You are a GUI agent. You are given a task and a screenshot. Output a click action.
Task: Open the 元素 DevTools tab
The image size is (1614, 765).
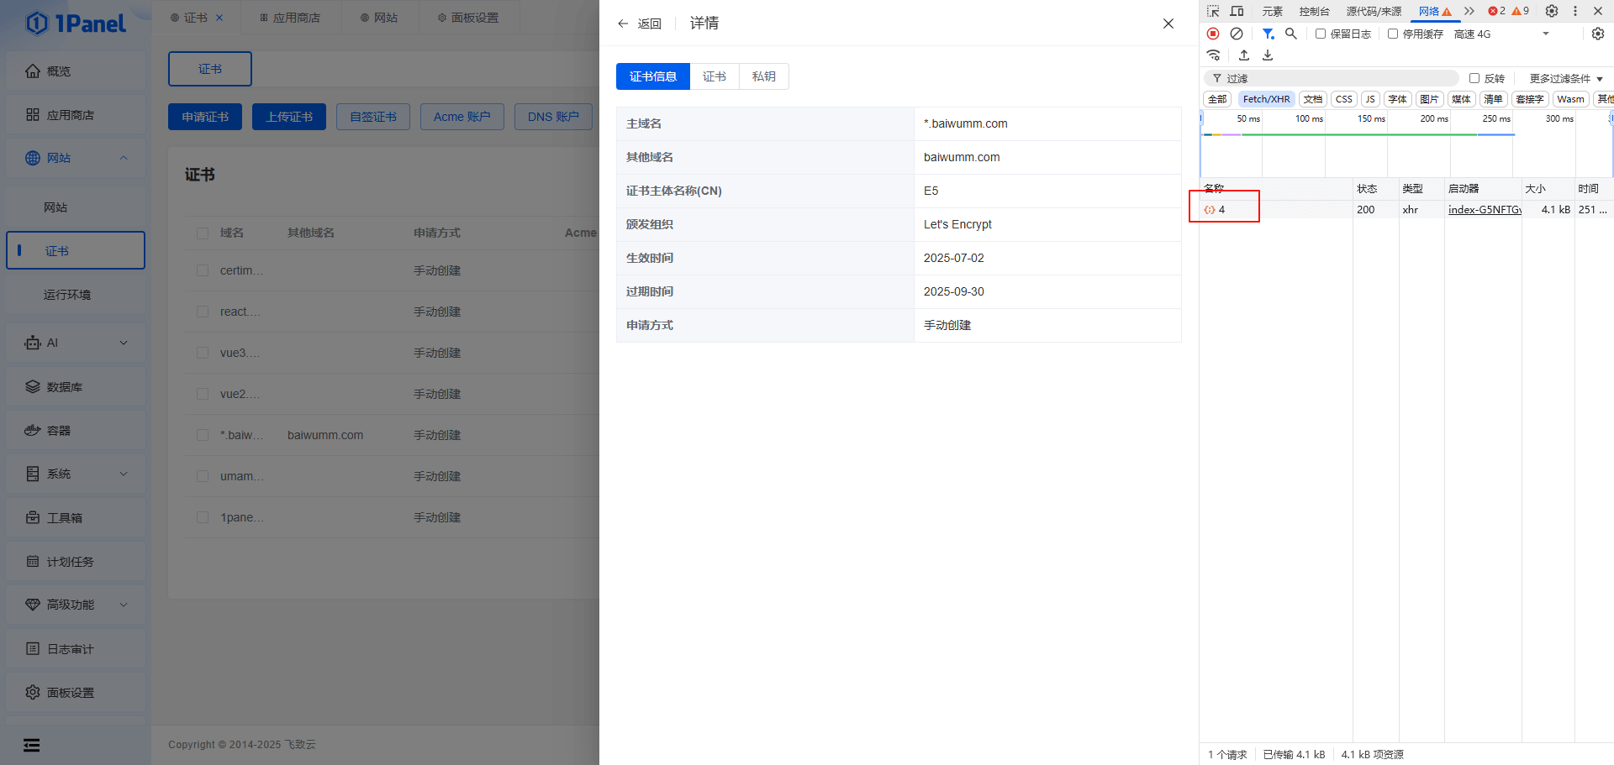click(1273, 11)
